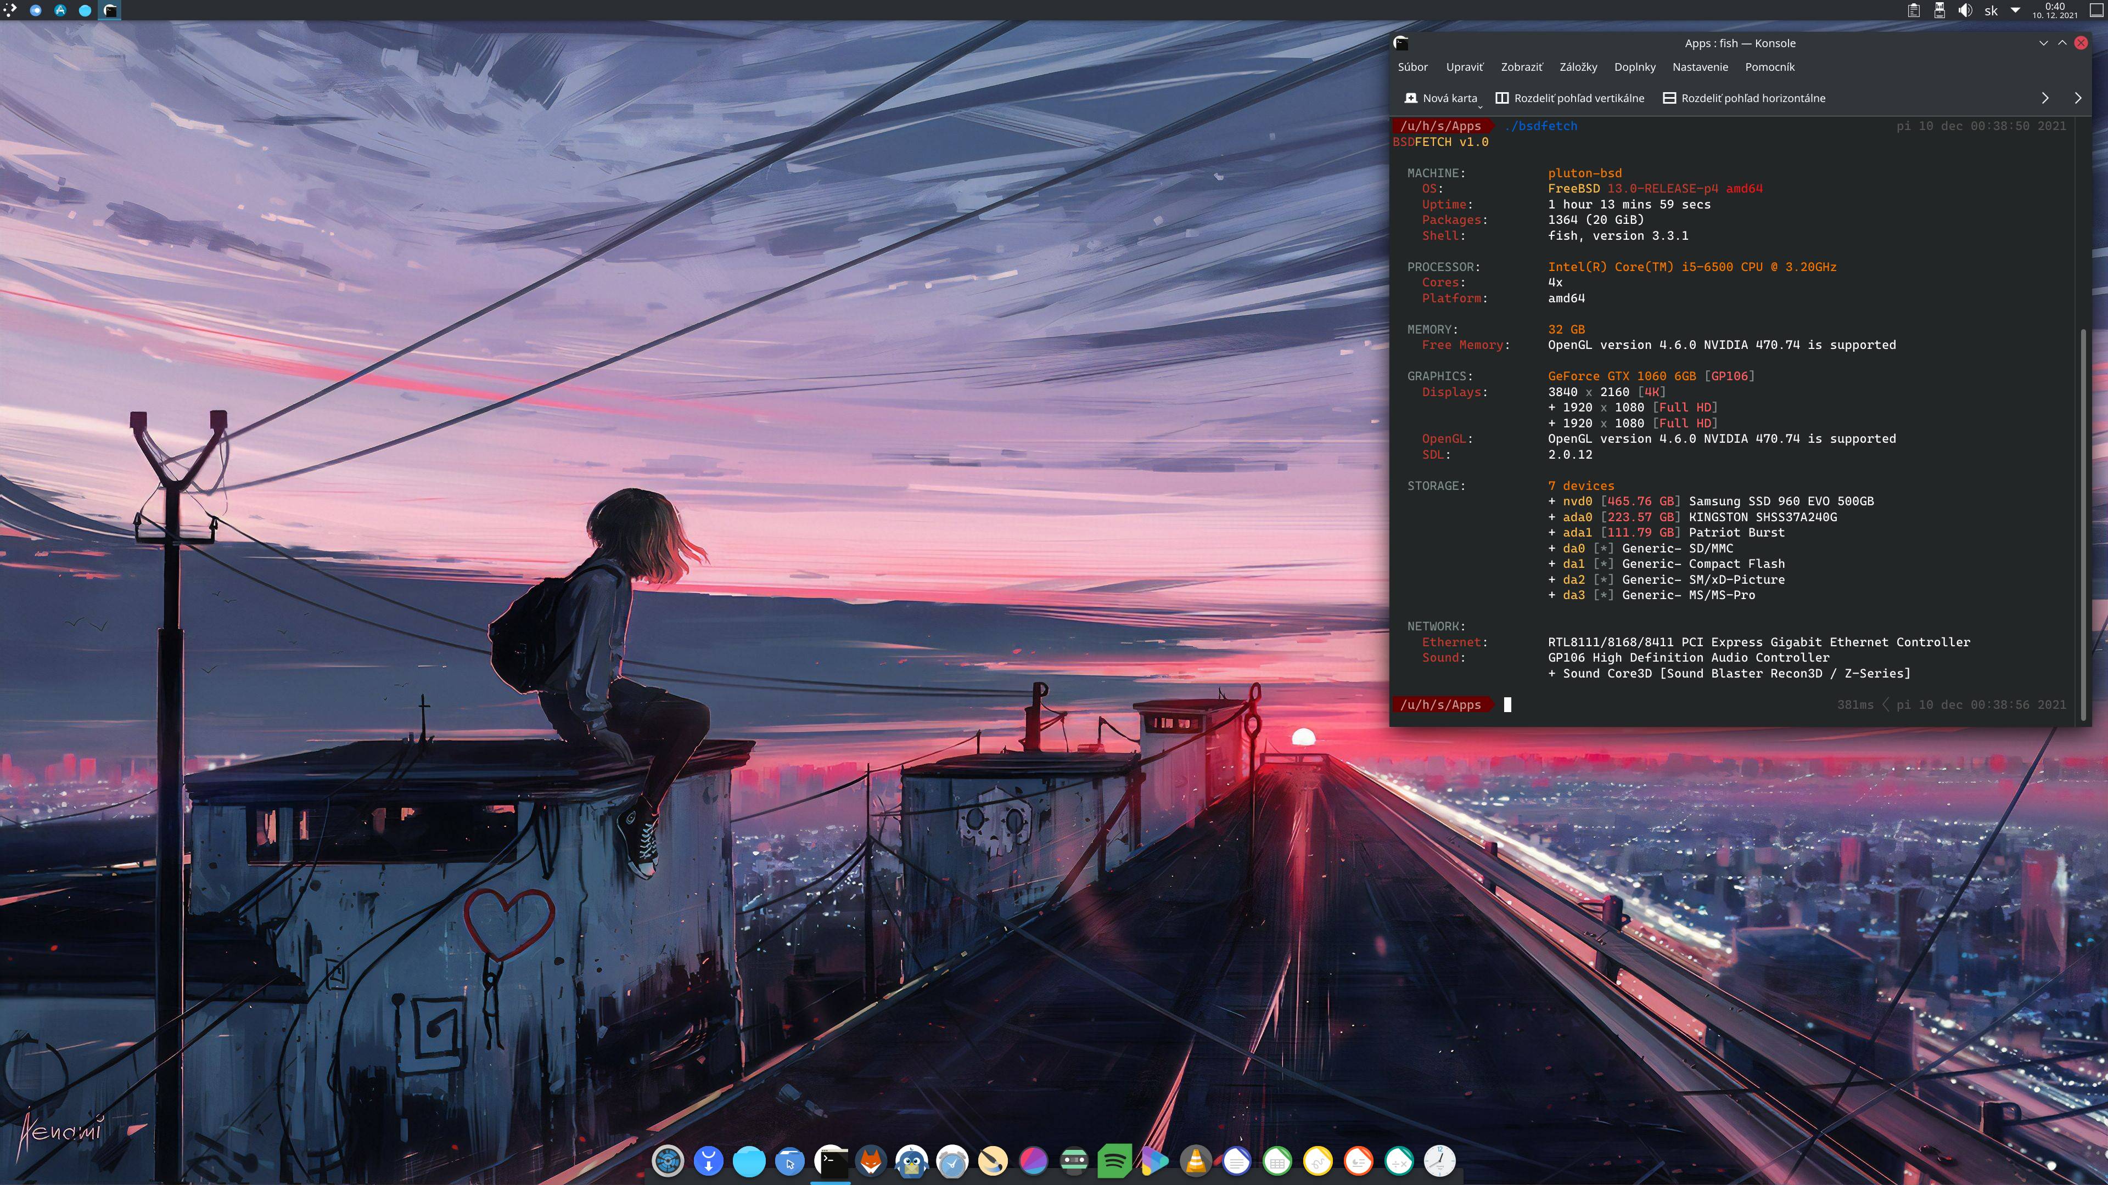
Task: Close the Konsole window
Action: 2081,43
